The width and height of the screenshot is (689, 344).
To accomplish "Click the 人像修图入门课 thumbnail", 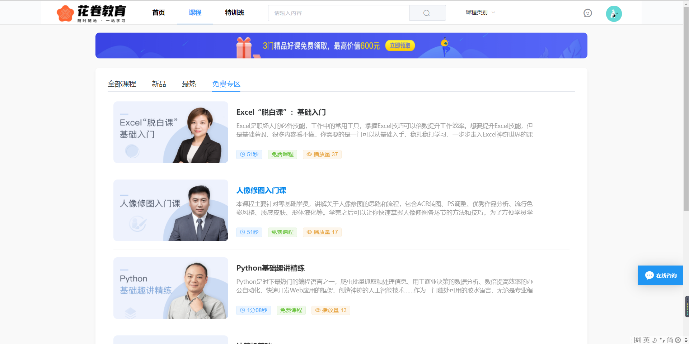I will 171,210.
